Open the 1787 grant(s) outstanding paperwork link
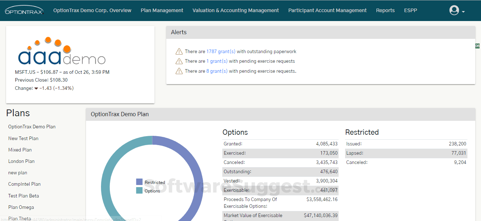The image size is (481, 221). [221, 52]
